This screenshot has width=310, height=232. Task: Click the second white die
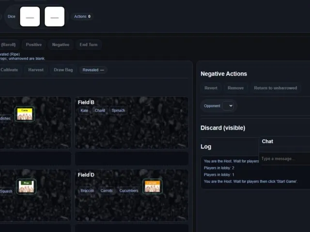[x=55, y=16]
